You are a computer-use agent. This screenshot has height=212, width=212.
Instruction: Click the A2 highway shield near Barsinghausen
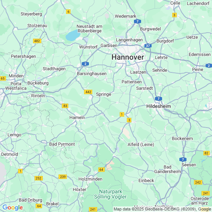click(85, 64)
